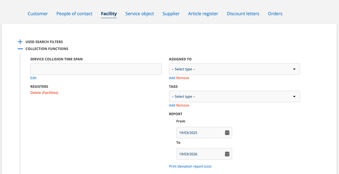
Task: Go to the Service object tab
Action: (139, 14)
